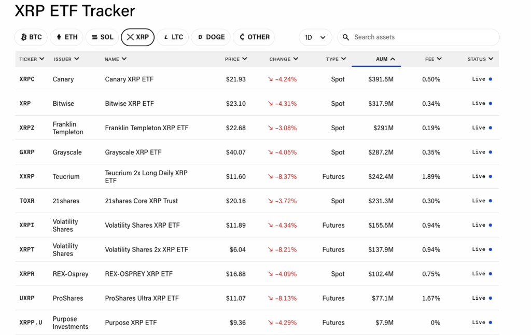The image size is (531, 335).
Task: Open the OTHER assets filter
Action: coord(254,37)
